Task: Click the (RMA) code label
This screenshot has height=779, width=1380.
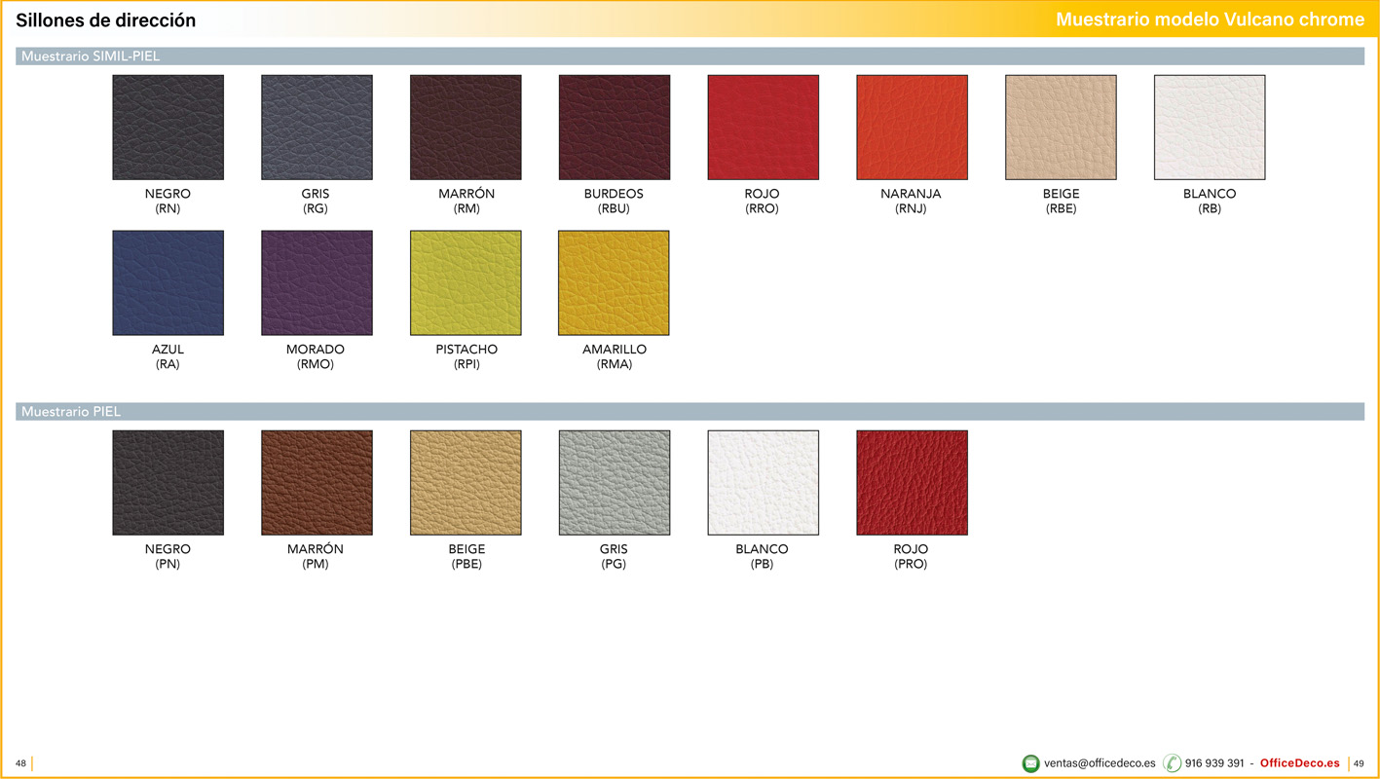Action: coord(615,364)
